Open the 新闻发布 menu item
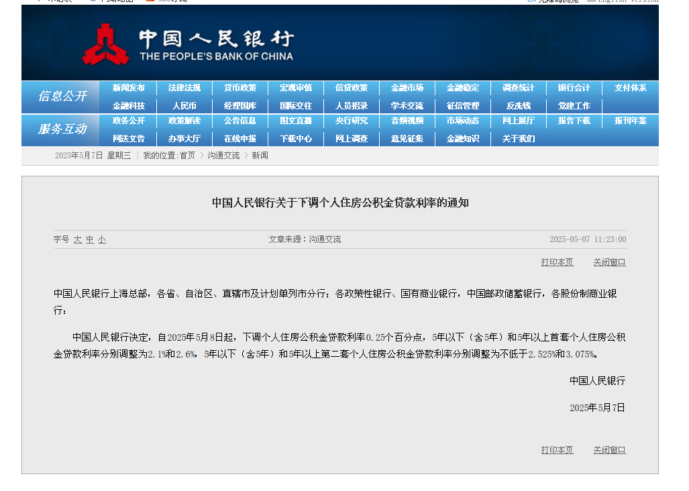This screenshot has width=689, height=491. 128,88
